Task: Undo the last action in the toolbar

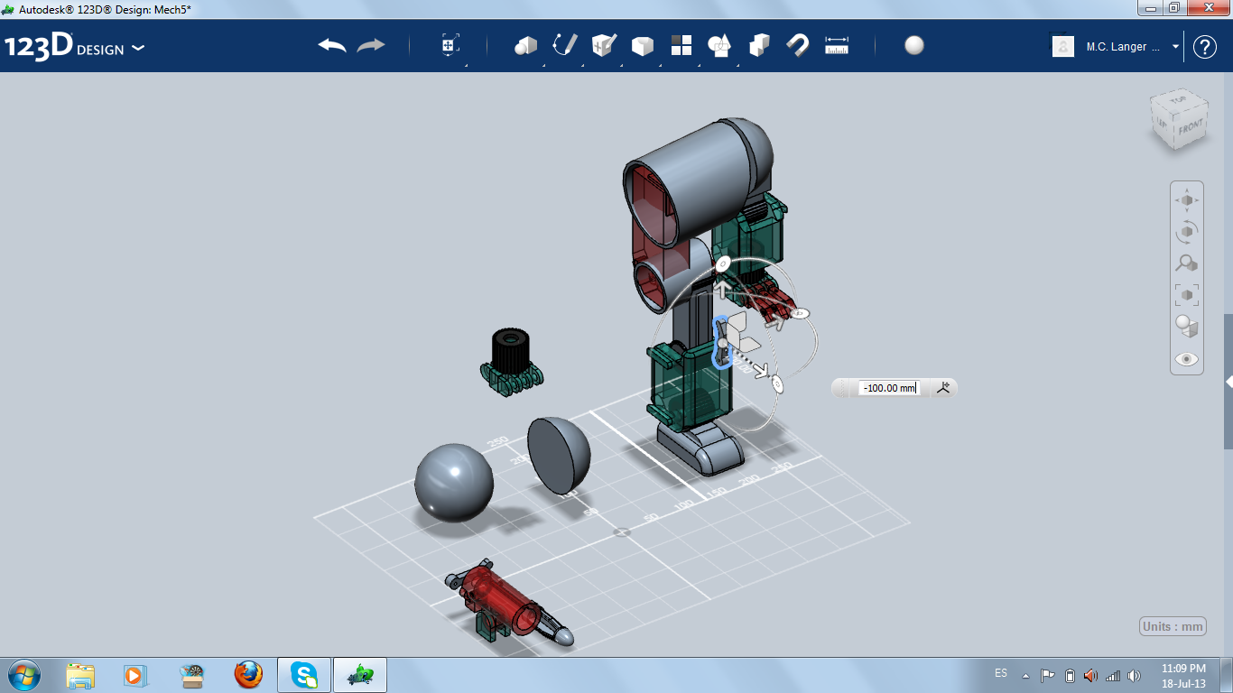Action: 332,45
